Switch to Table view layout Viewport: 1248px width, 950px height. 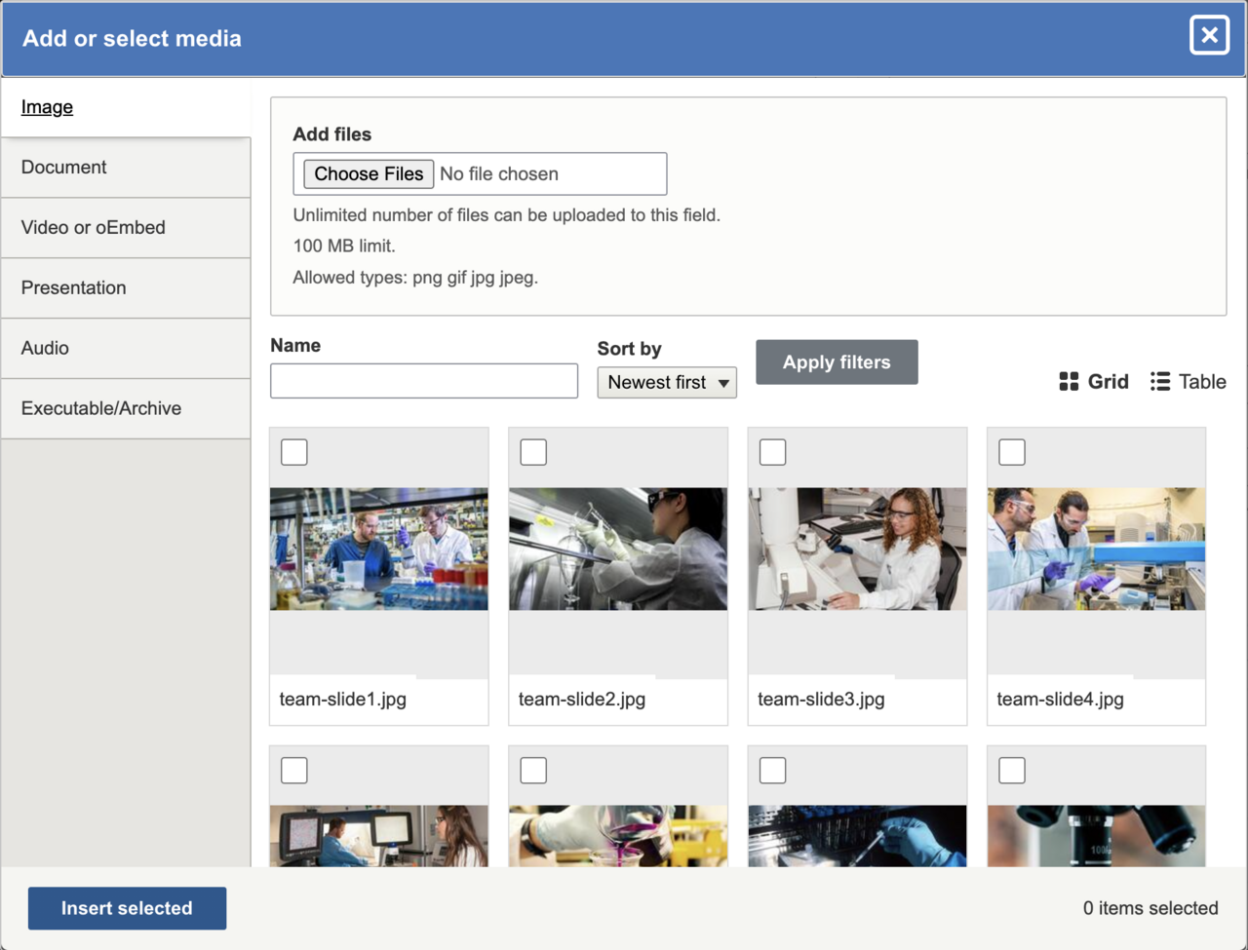point(1188,381)
